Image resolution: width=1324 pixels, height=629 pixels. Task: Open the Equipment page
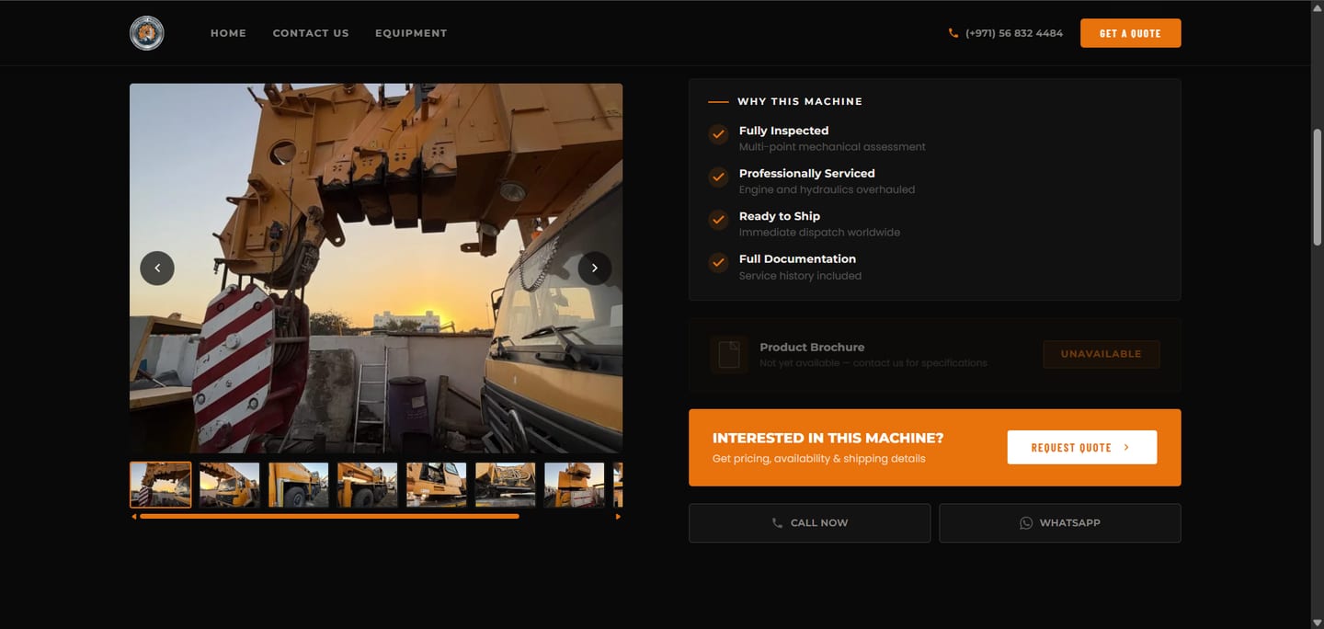(x=411, y=33)
